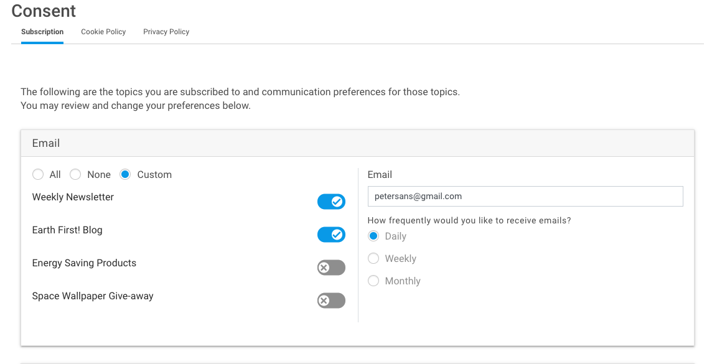
Task: Disable the Weekly Newsletter toggle
Action: pos(331,202)
